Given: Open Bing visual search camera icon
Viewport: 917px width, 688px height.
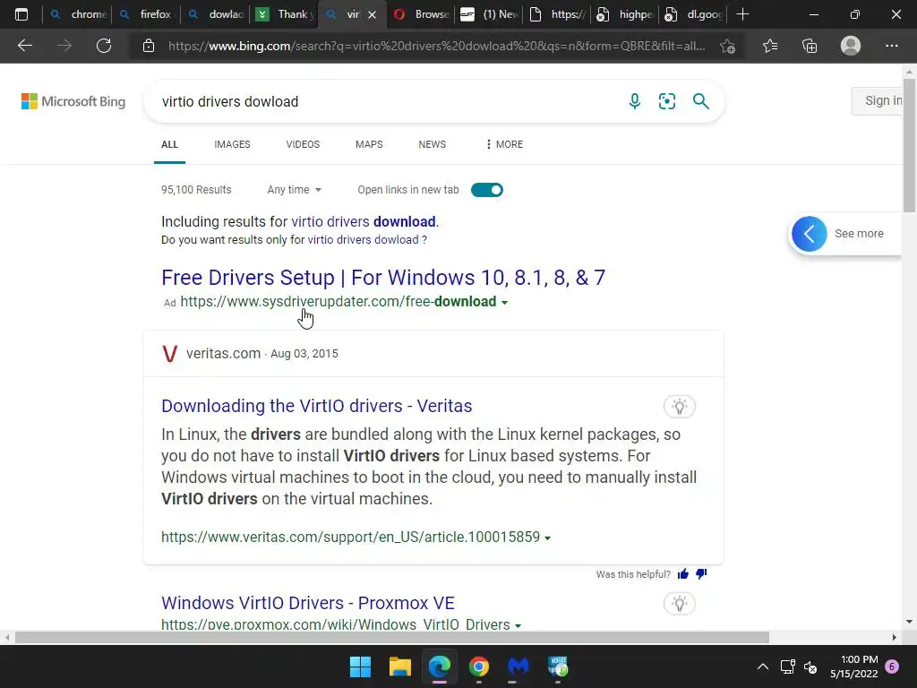Looking at the screenshot, I should [x=666, y=101].
